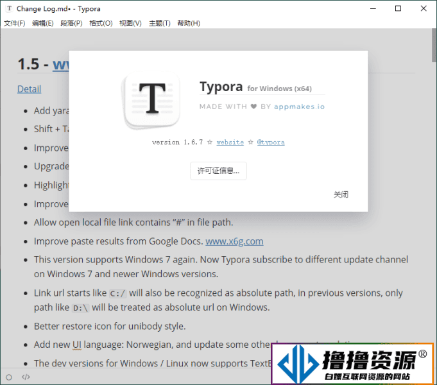Follow the www.x6g.com link
Image resolution: width=437 pixels, height=385 pixels.
(x=234, y=241)
